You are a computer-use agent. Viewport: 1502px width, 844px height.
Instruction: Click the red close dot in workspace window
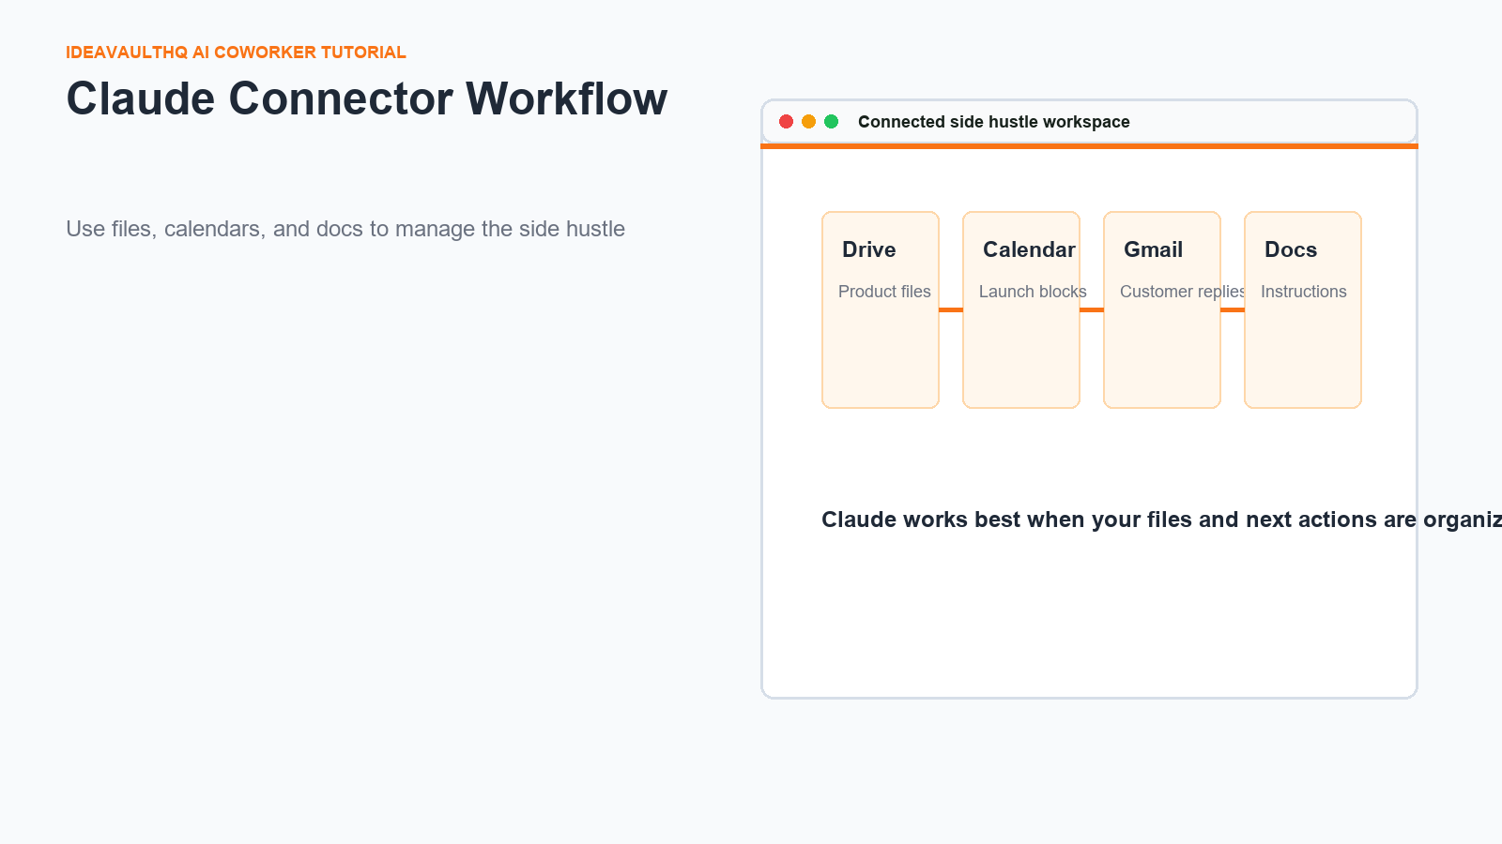click(786, 122)
